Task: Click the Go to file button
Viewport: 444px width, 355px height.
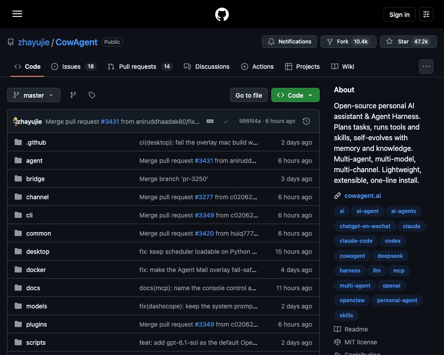Action: tap(249, 95)
